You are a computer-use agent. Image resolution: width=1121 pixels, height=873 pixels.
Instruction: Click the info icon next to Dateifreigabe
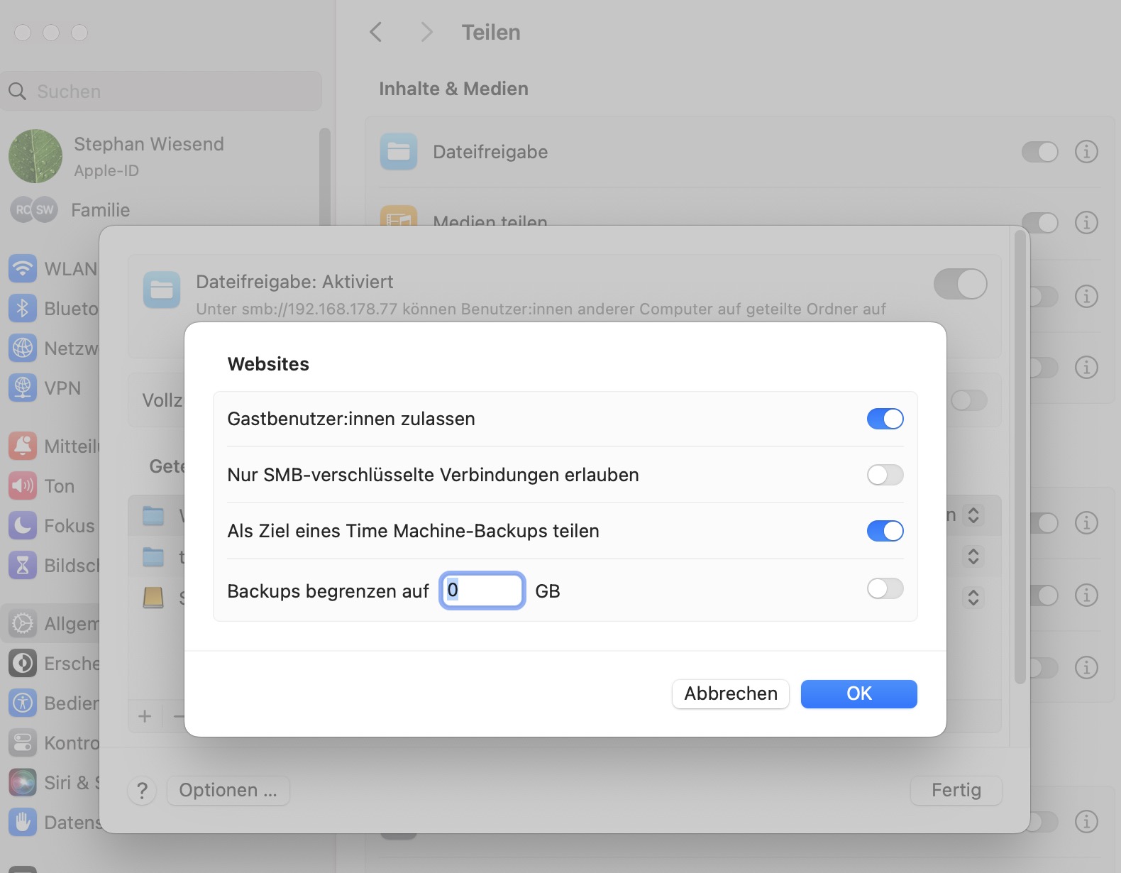tap(1086, 152)
